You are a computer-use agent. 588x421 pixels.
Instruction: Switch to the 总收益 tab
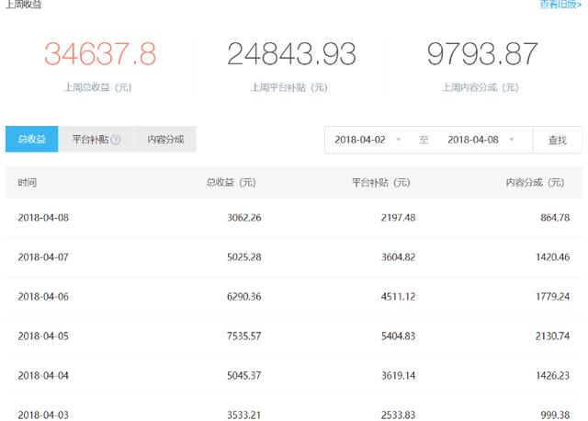[32, 140]
